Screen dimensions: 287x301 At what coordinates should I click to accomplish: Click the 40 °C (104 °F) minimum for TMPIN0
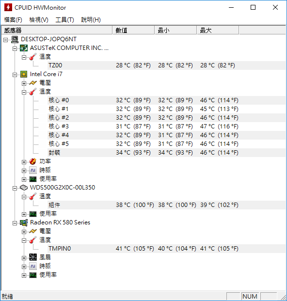point(177,249)
